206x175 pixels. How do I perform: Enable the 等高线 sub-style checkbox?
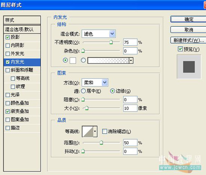(x=13, y=79)
